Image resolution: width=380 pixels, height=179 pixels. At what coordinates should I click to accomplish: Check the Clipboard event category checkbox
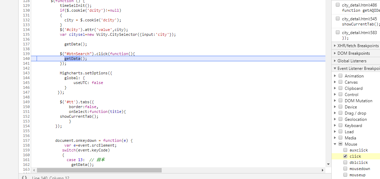[340, 88]
